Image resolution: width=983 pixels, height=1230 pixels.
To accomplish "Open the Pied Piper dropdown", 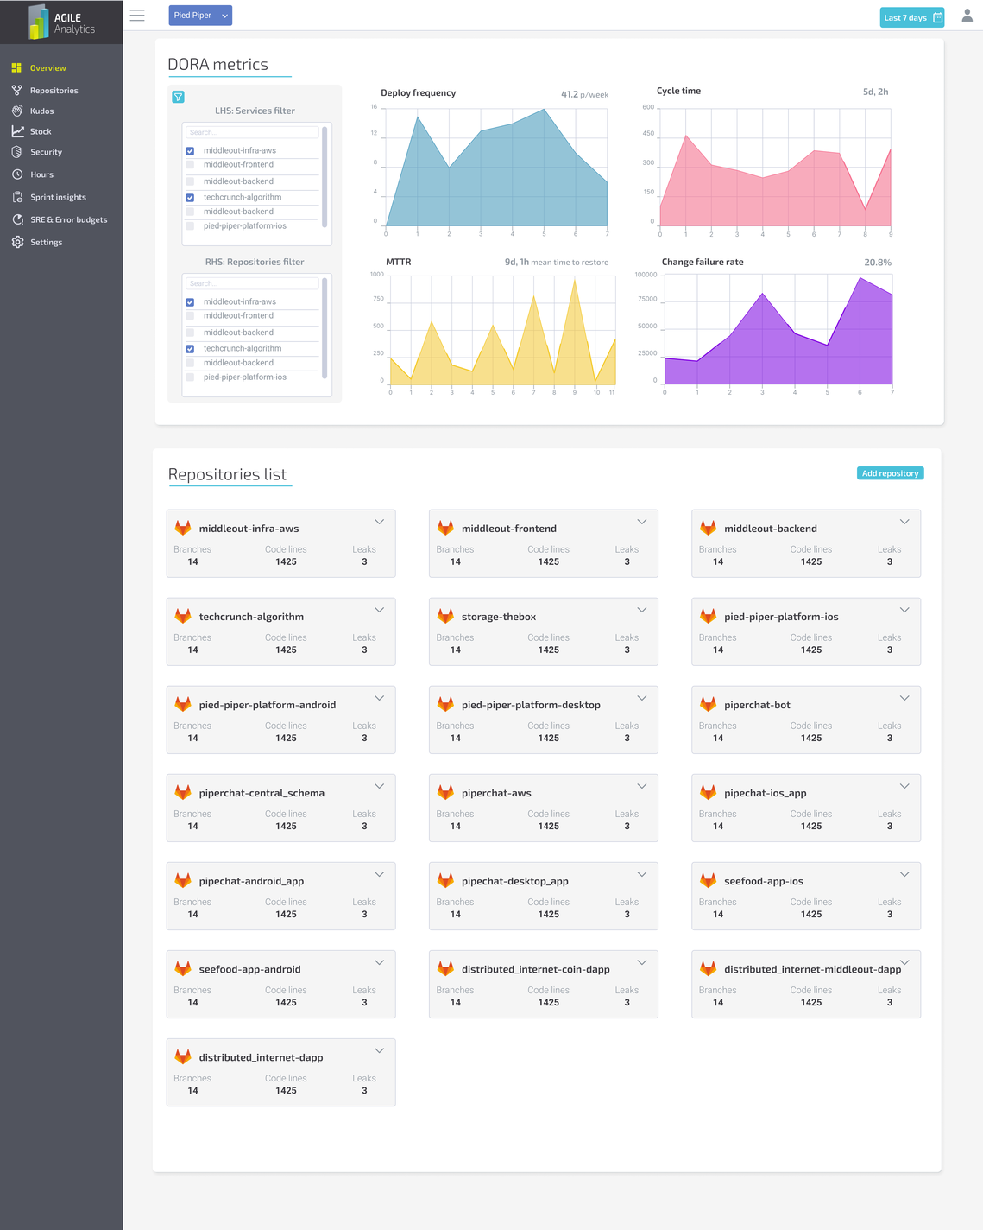I will point(200,16).
